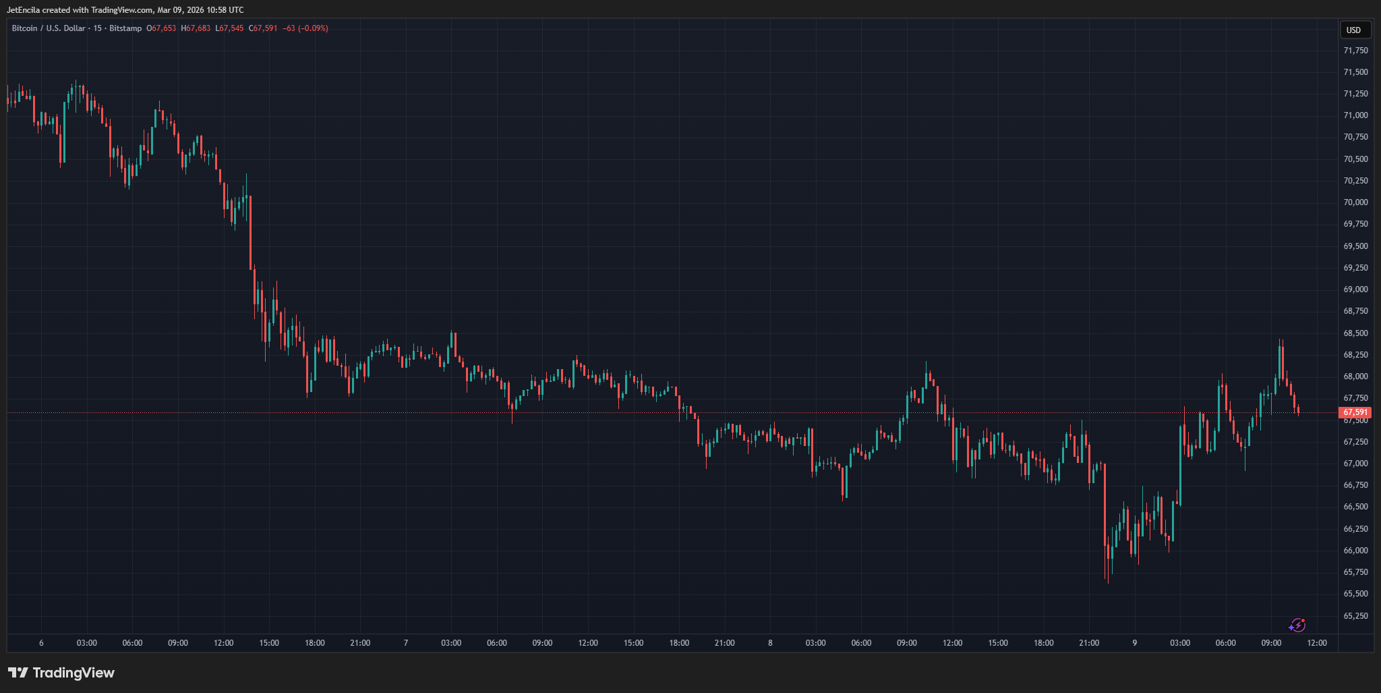Click the high value H67,683
The width and height of the screenshot is (1381, 693).
pyautogui.click(x=196, y=28)
